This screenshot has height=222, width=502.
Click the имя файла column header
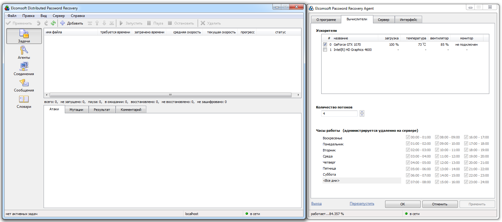tap(71, 32)
